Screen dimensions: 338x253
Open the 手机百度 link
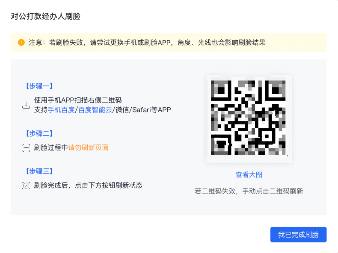click(x=61, y=110)
